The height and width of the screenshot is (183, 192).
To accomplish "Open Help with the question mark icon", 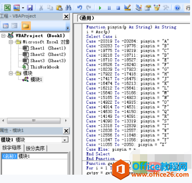I will pyautogui.click(x=177, y=8).
